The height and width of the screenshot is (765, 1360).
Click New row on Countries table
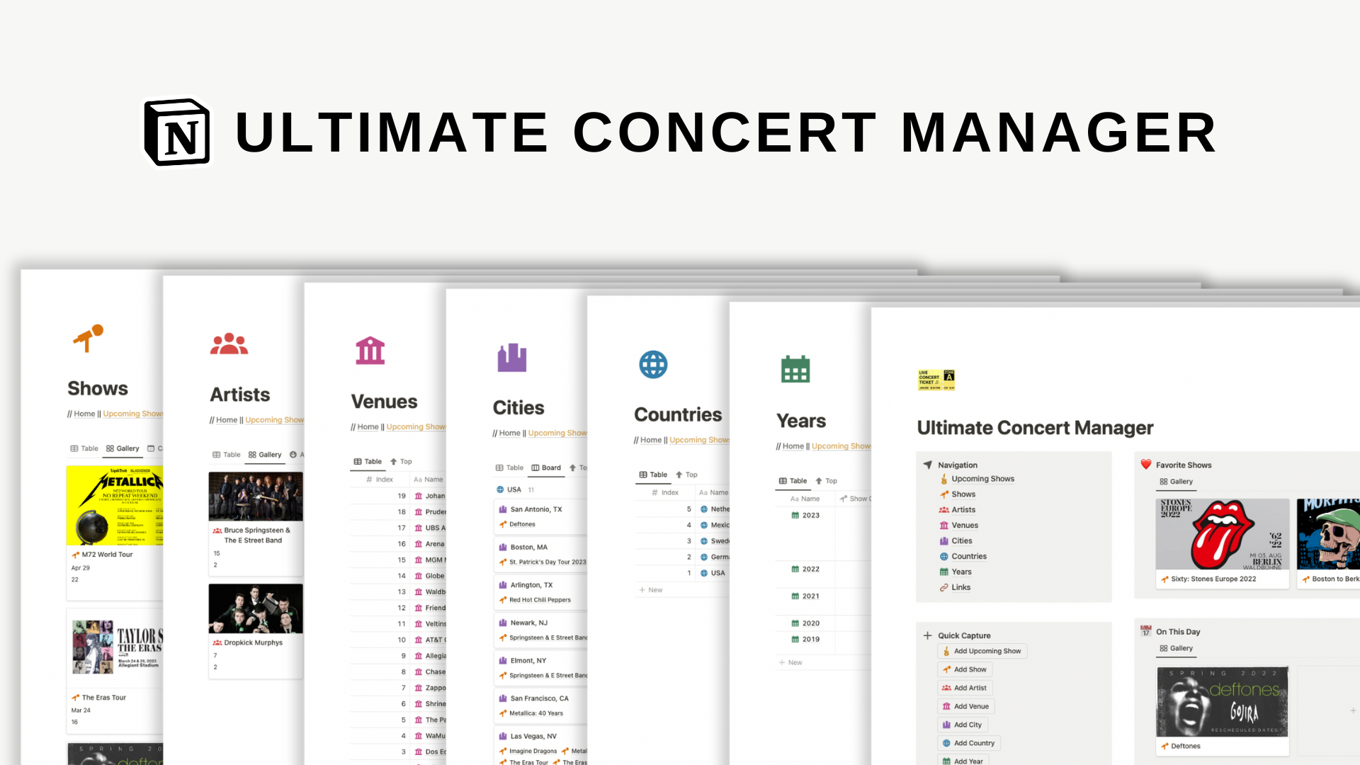[x=650, y=590]
